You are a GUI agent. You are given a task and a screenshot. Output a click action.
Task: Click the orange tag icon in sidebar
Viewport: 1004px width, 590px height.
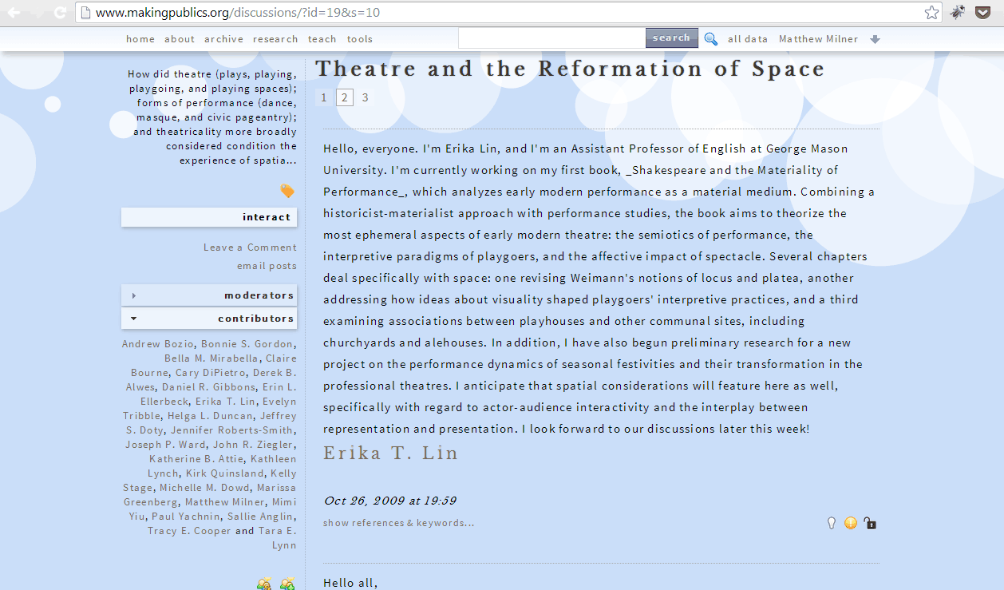click(x=287, y=191)
